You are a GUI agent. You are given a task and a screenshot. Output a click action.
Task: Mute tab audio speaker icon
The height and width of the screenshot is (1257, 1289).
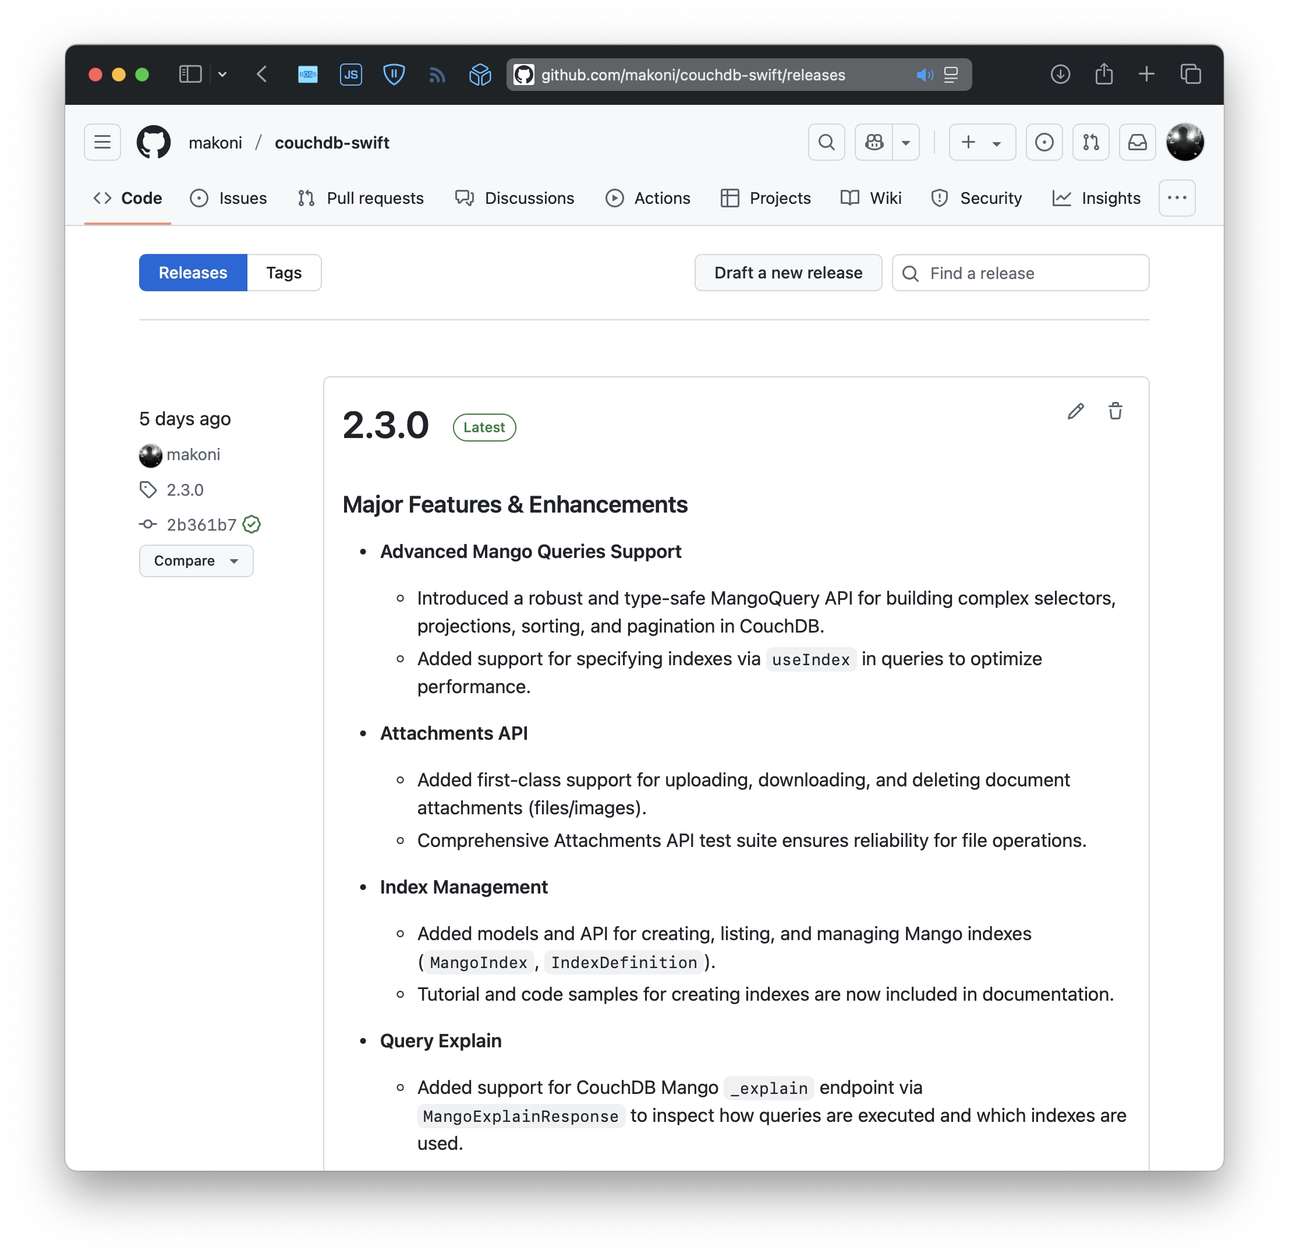coord(925,75)
